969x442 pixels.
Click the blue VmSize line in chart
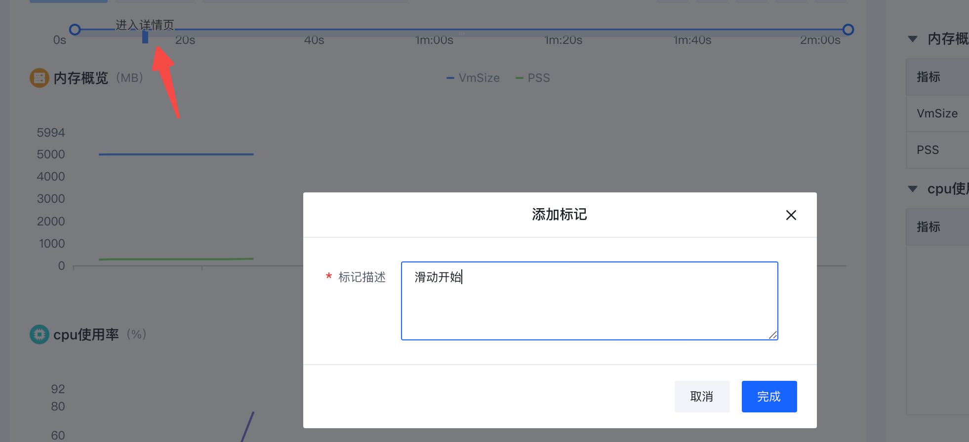[x=176, y=154]
